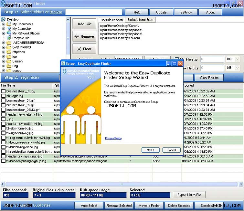This screenshot has height=211, width=244.
Task: Select the Png folder icon
Action: [x=9, y=66]
